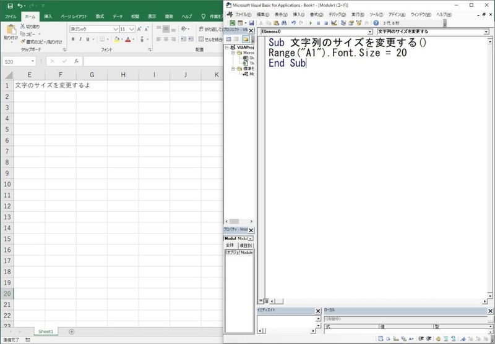
Task: Click the Undo icon in VBA toolbar
Action: [x=293, y=23]
